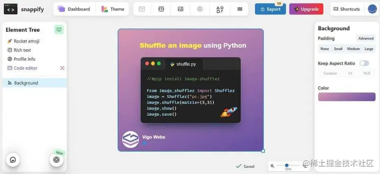
Task: Click the Saved status indicator
Action: [x=245, y=166]
